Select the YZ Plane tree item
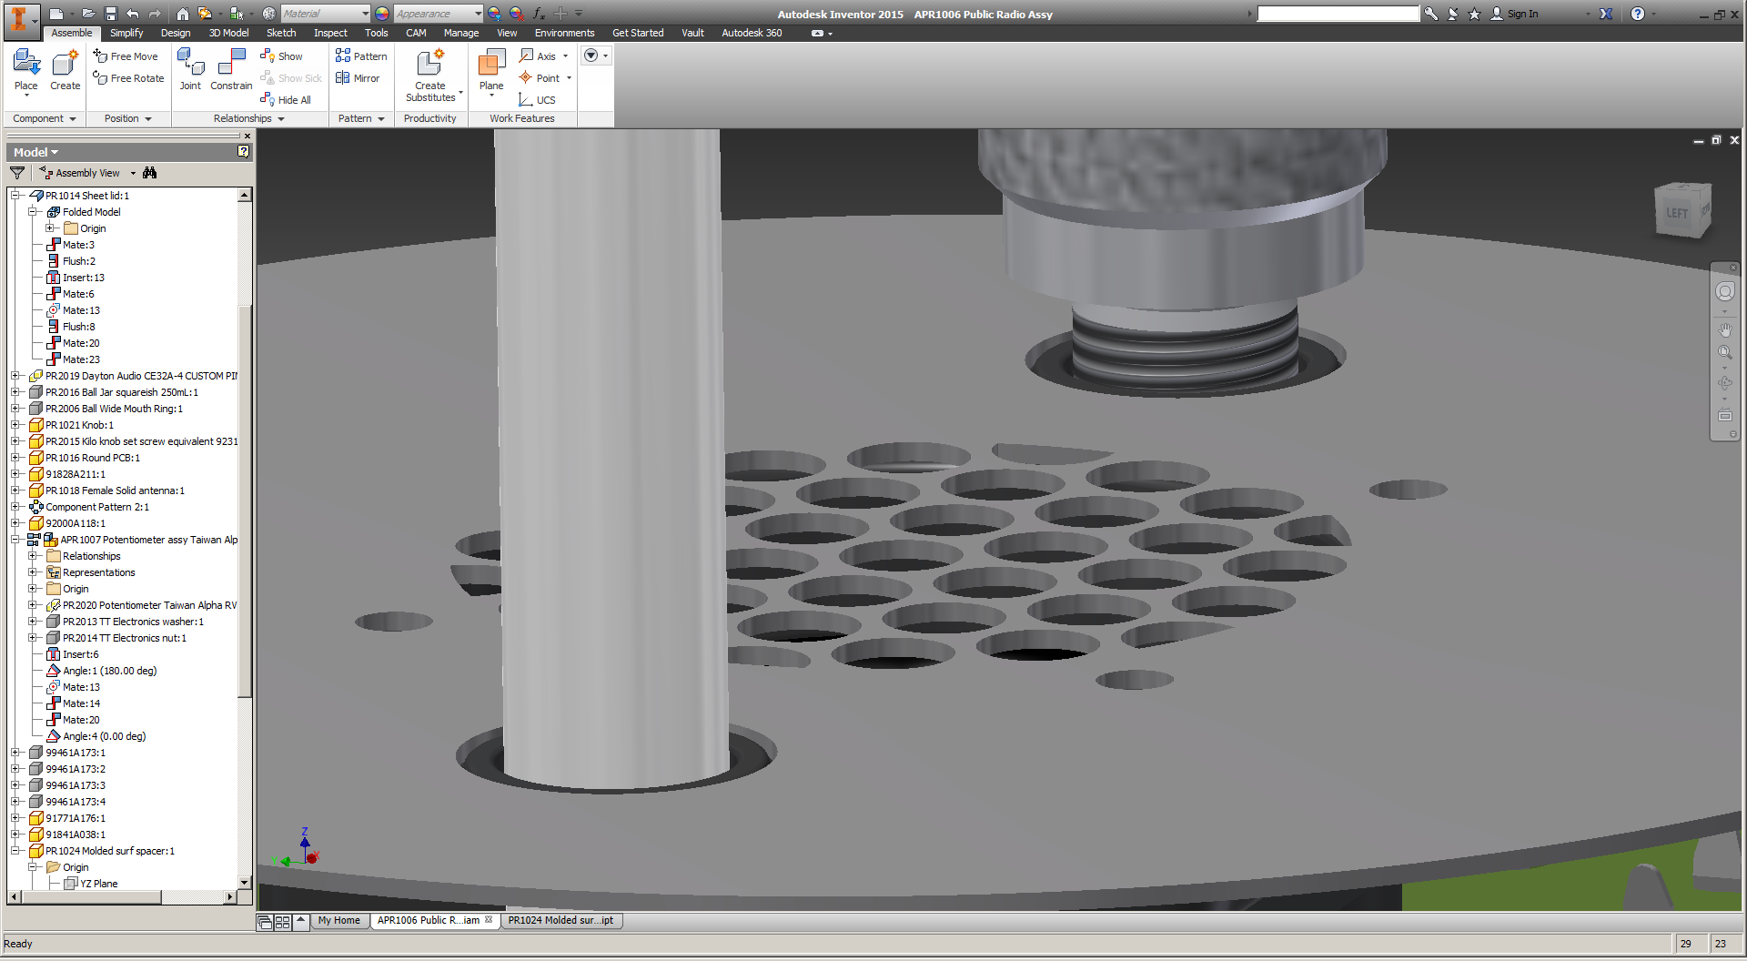Image resolution: width=1747 pixels, height=961 pixels. click(x=90, y=884)
